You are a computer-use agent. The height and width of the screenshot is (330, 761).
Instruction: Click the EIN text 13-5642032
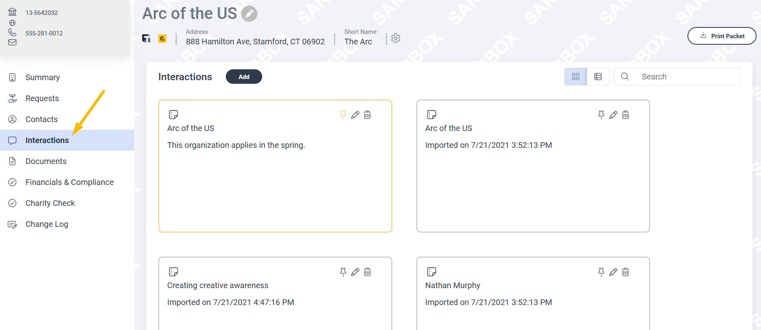pos(42,13)
